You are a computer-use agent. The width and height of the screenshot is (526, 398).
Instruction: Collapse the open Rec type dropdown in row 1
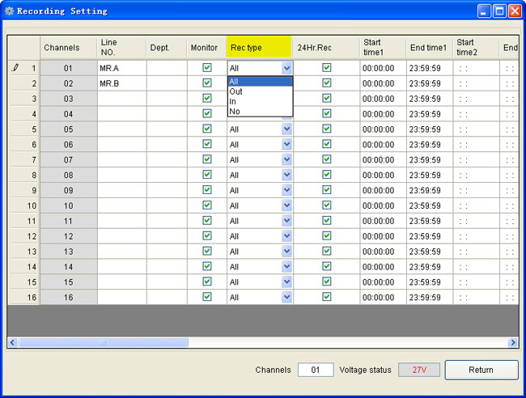pos(286,69)
